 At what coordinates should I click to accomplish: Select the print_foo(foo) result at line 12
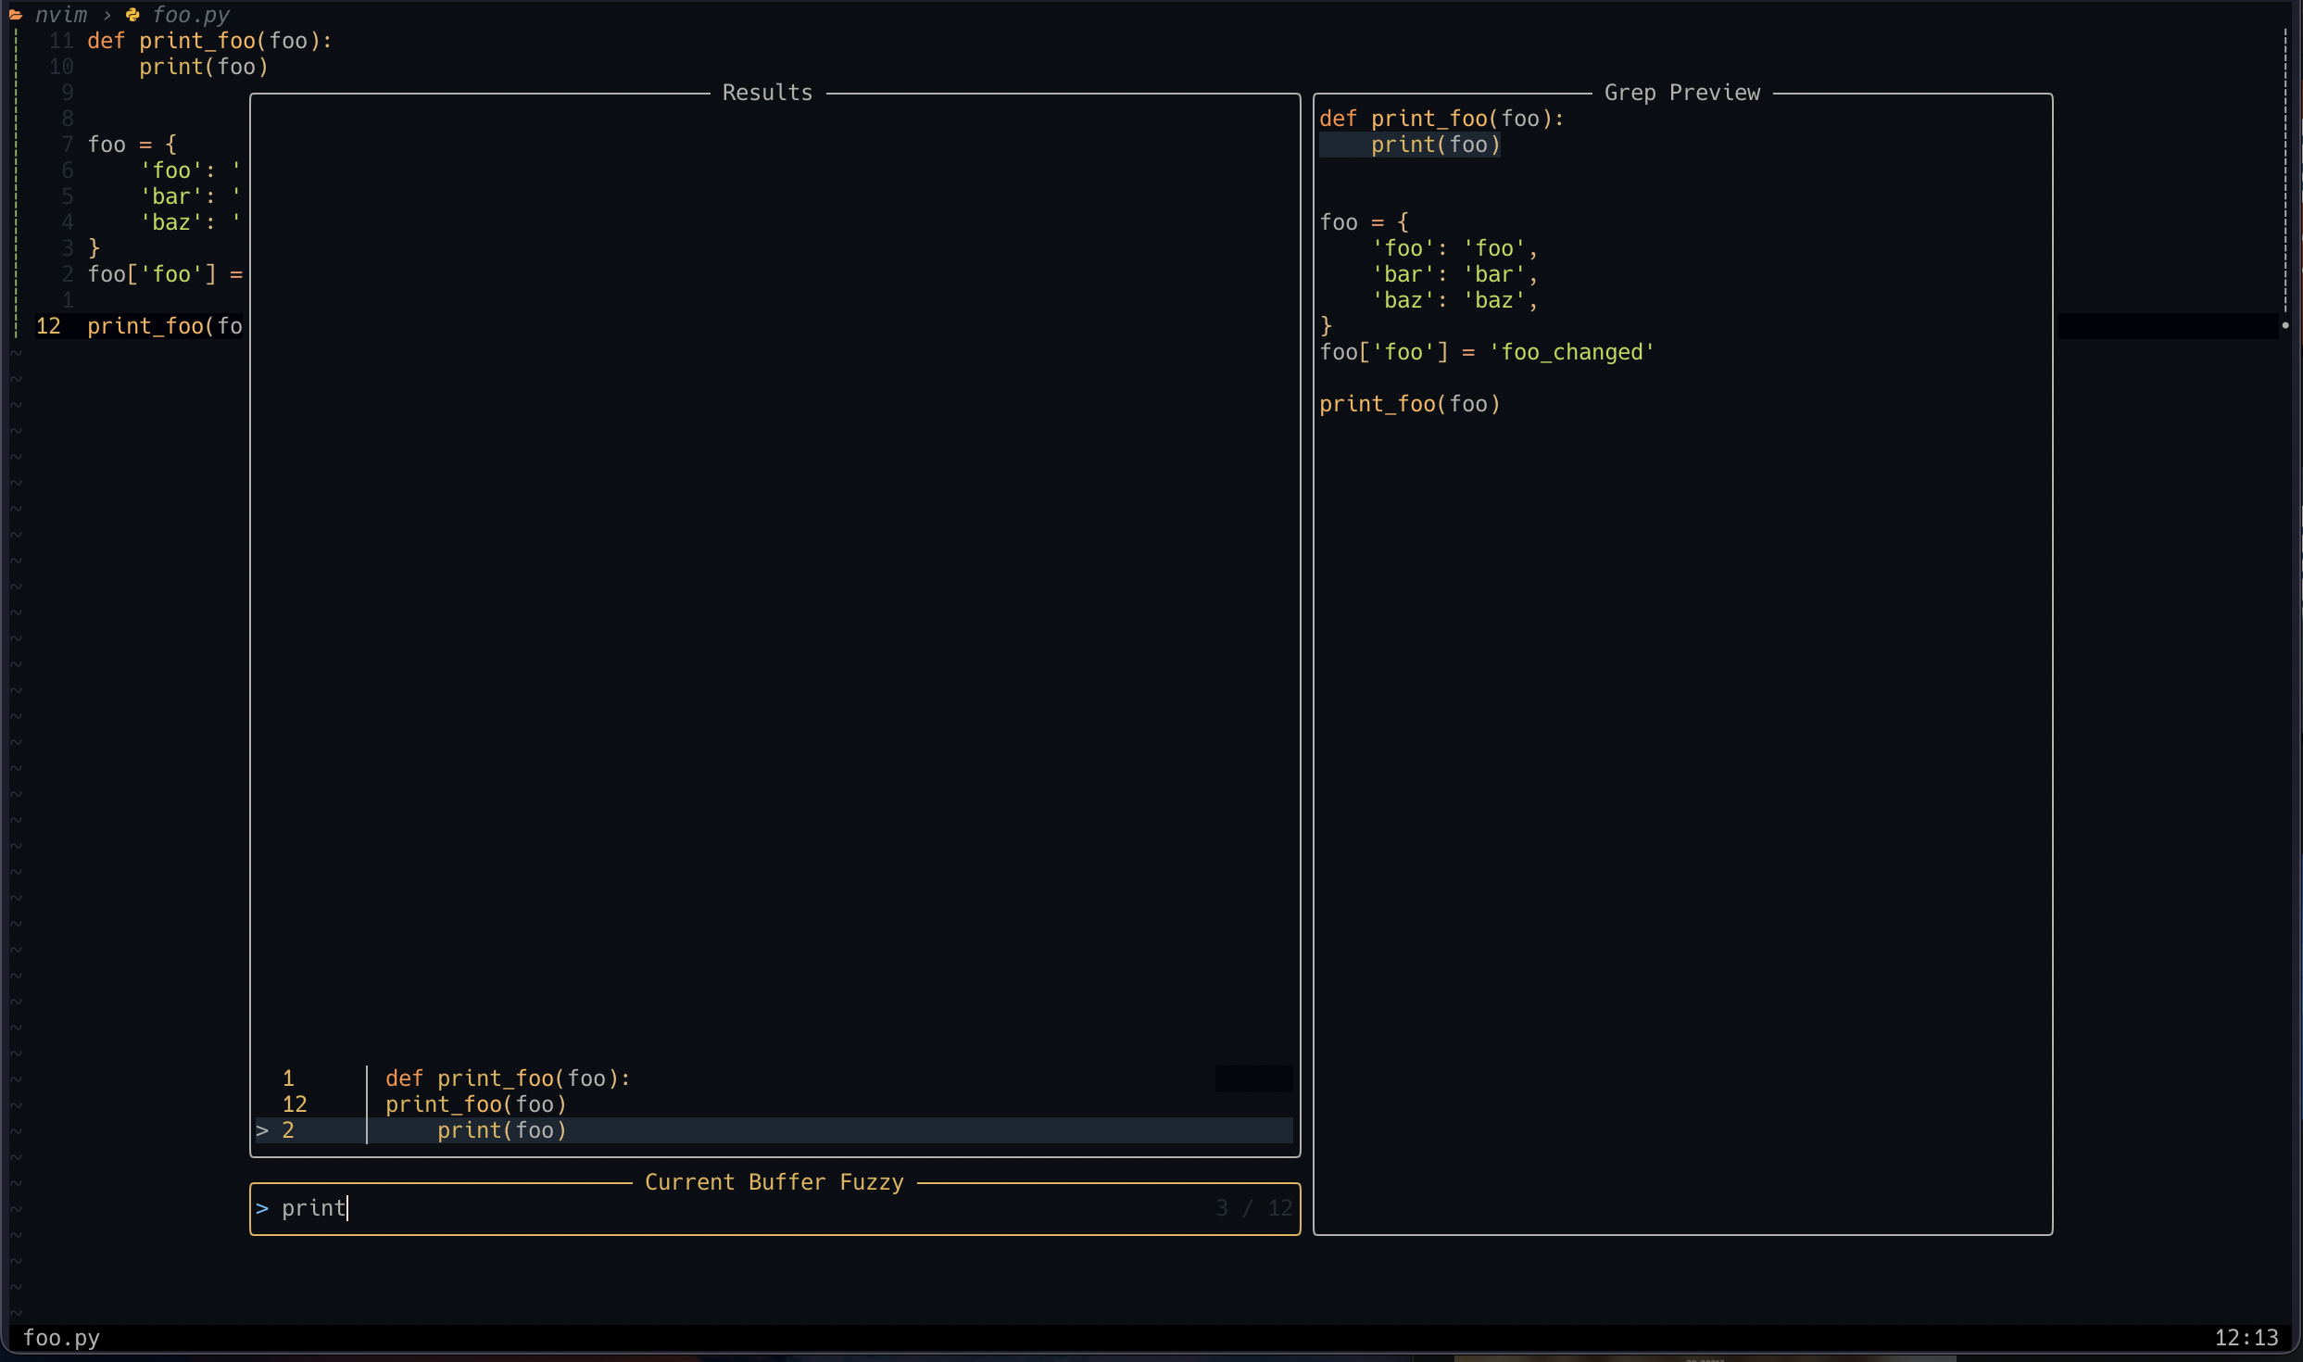(x=475, y=1103)
